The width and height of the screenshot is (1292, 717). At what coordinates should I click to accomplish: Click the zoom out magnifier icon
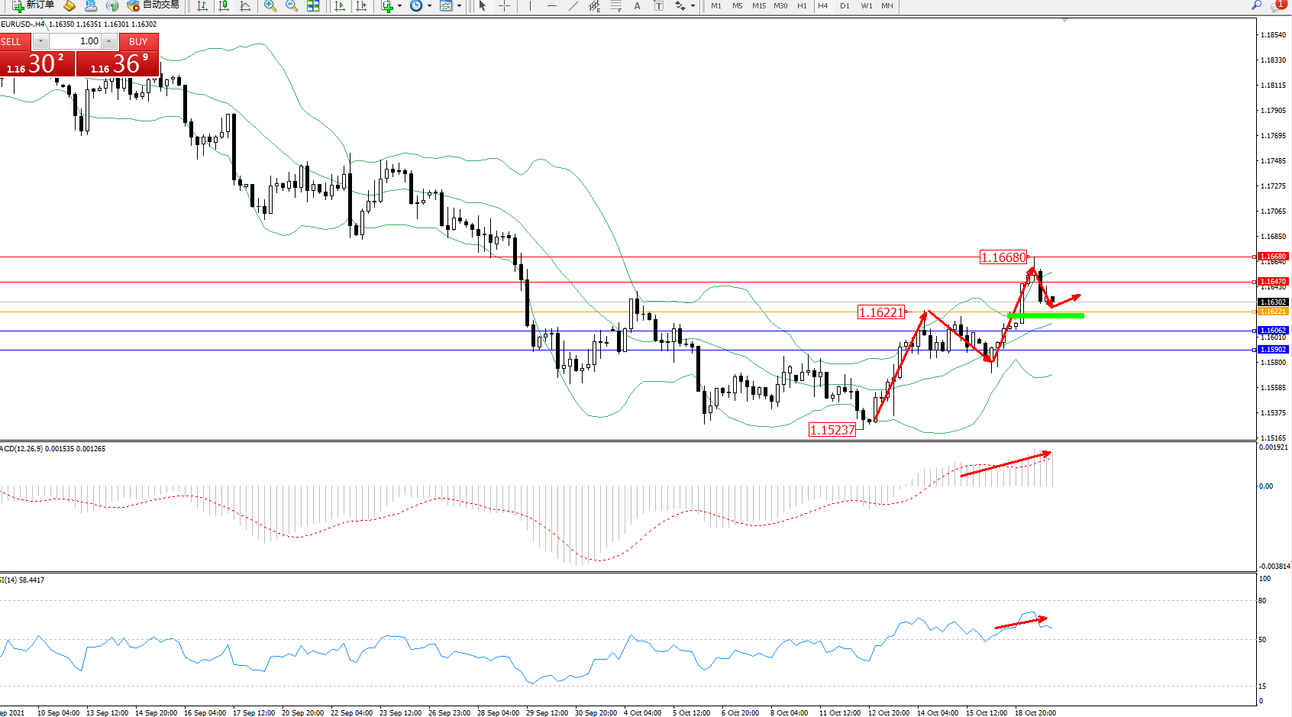pyautogui.click(x=291, y=5)
